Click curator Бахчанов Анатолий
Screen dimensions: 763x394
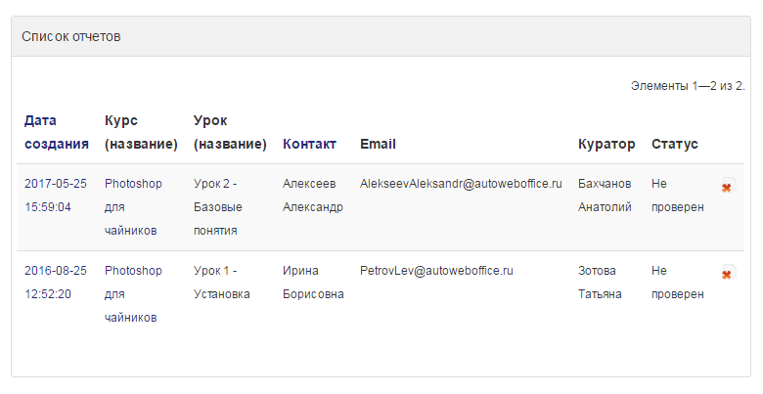pyautogui.click(x=605, y=196)
